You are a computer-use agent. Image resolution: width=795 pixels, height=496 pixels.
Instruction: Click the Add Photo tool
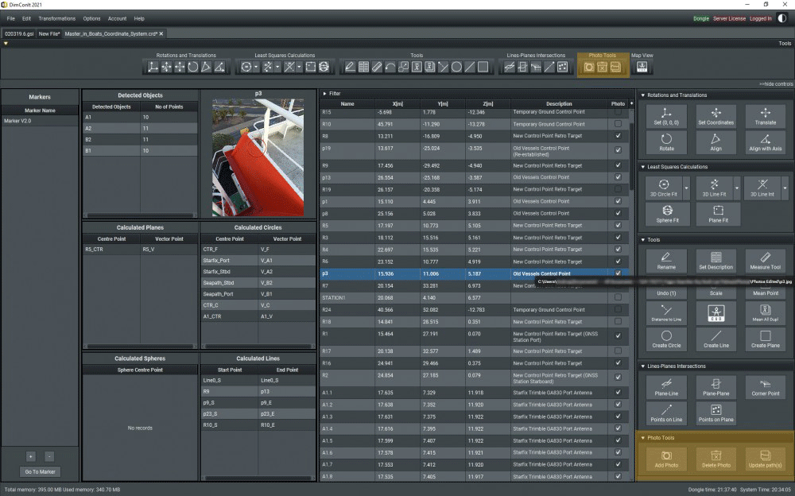point(666,459)
